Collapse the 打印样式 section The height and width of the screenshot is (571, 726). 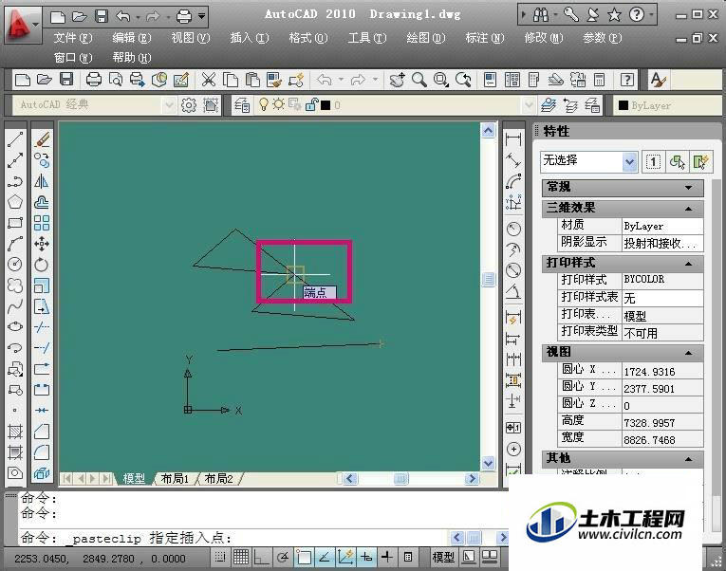[x=688, y=264]
